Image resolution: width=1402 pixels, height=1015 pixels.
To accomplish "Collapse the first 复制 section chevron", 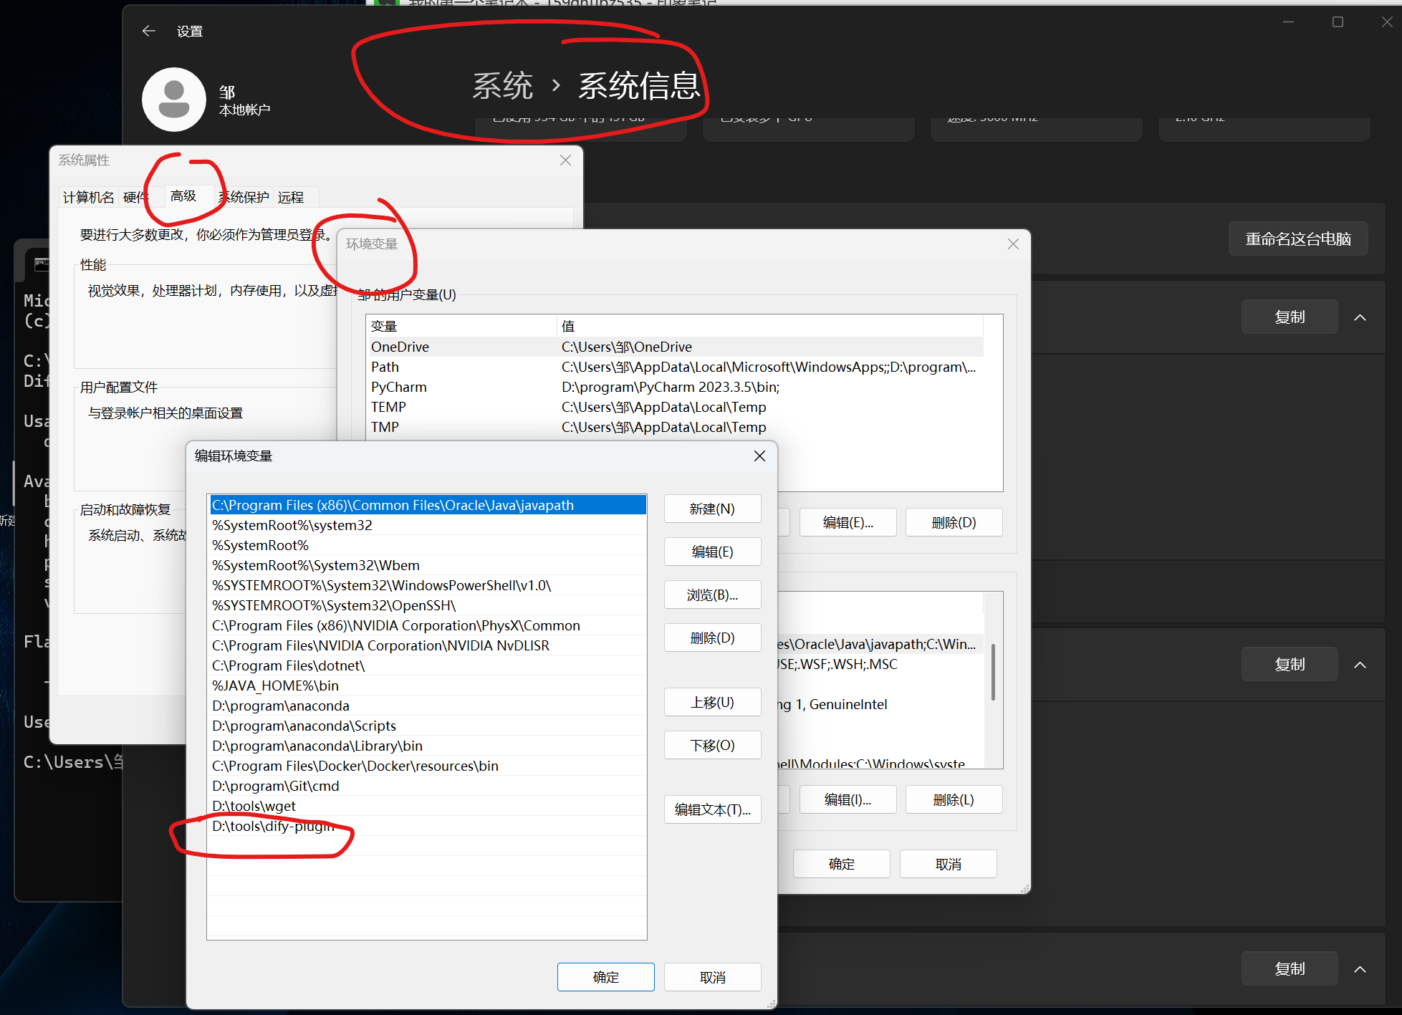I will coord(1360,317).
